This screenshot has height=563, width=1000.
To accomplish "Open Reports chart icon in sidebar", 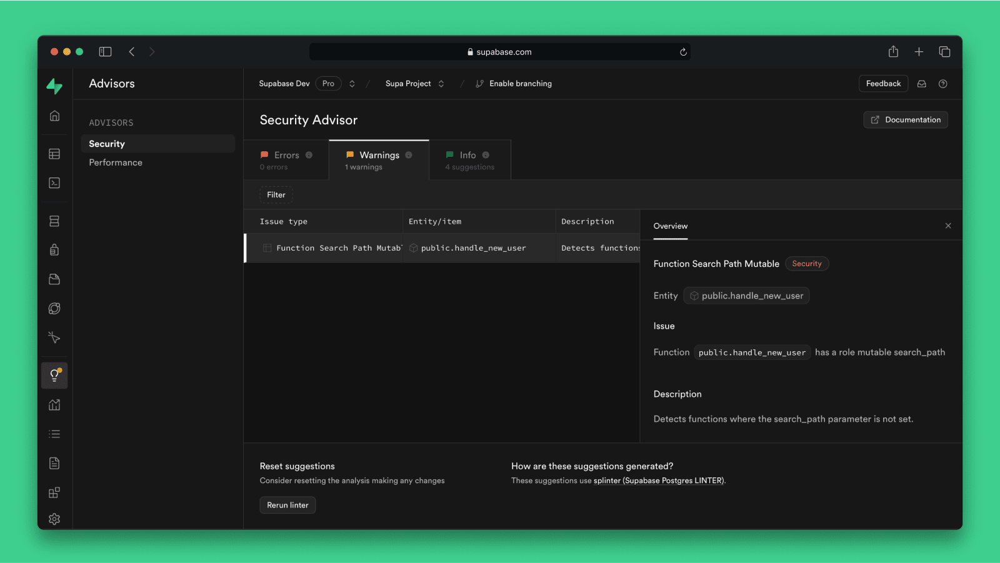I will click(x=54, y=405).
